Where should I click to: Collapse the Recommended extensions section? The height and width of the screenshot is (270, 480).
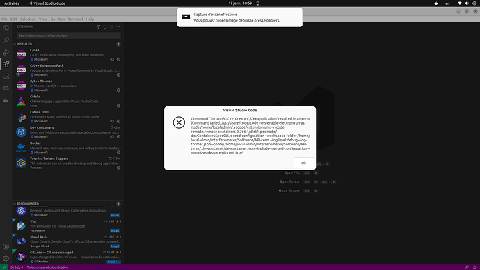15,204
